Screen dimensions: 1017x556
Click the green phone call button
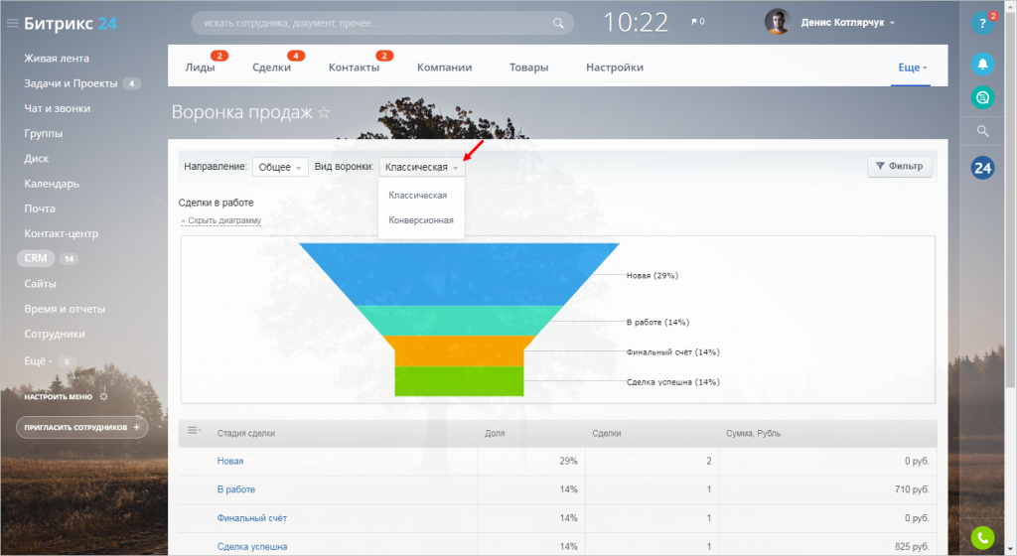click(982, 537)
